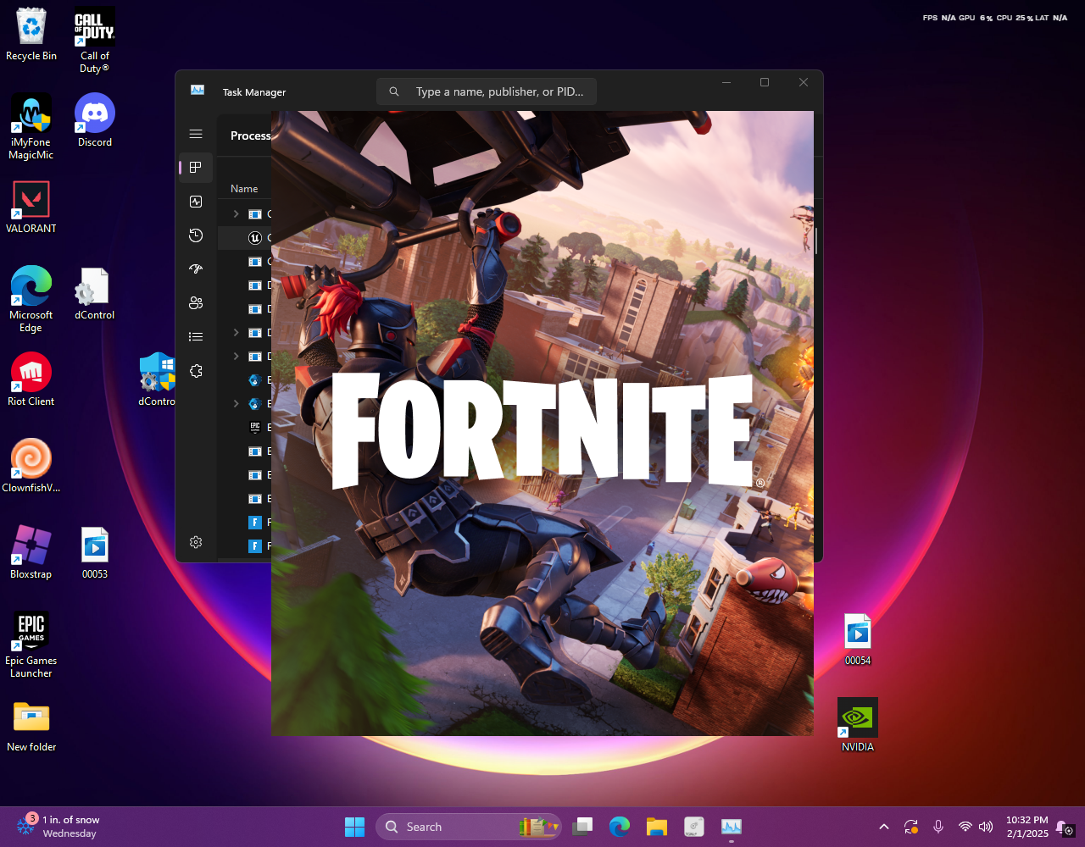Select the 00053 video file on desktop
The image size is (1085, 847).
[95, 552]
